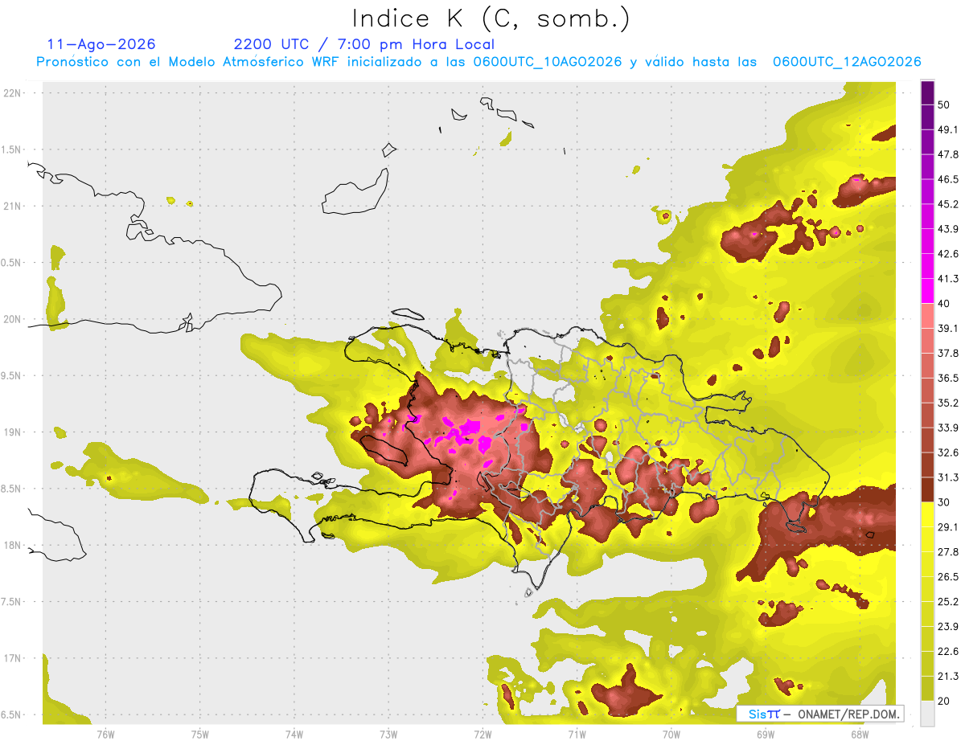Click the color bar value "25.2"
965x745 pixels.
pyautogui.click(x=947, y=602)
